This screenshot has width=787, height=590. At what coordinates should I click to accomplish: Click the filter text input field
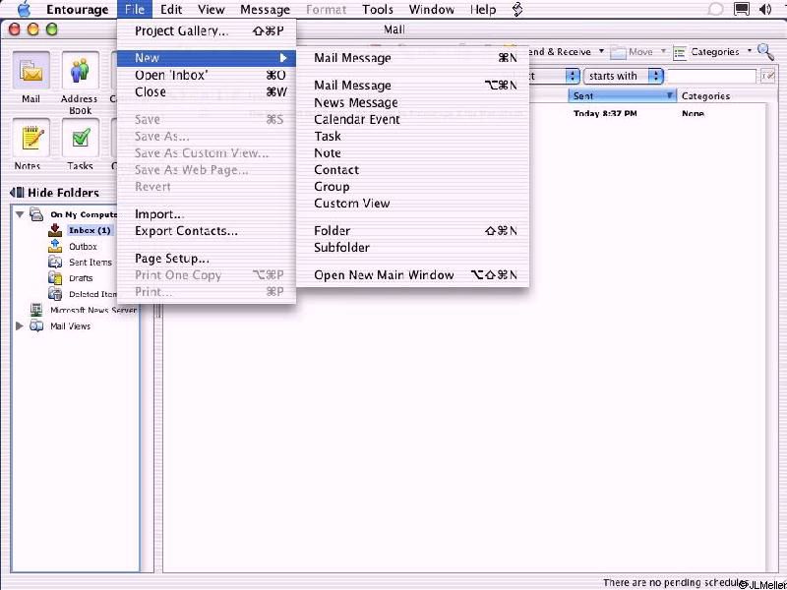[711, 77]
